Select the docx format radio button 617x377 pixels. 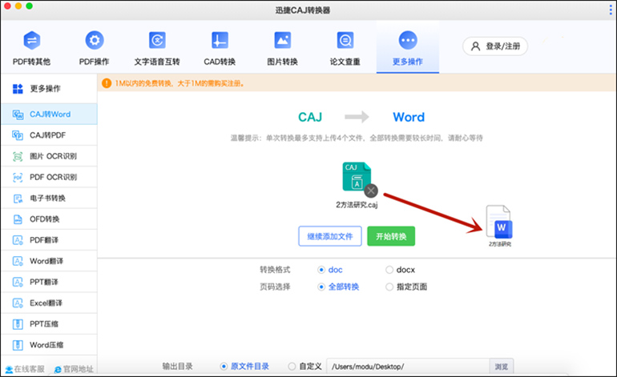tap(389, 270)
